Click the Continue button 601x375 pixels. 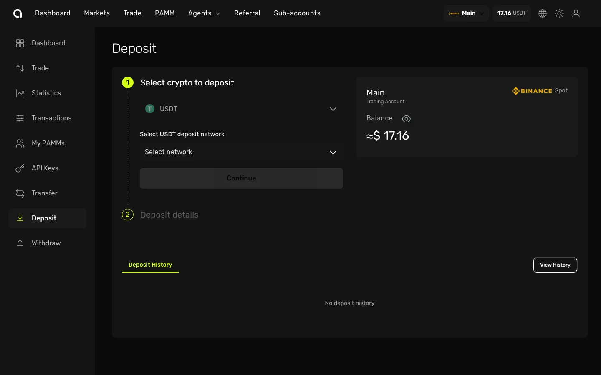tap(241, 178)
